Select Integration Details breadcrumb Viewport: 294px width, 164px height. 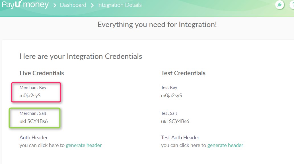click(x=119, y=5)
